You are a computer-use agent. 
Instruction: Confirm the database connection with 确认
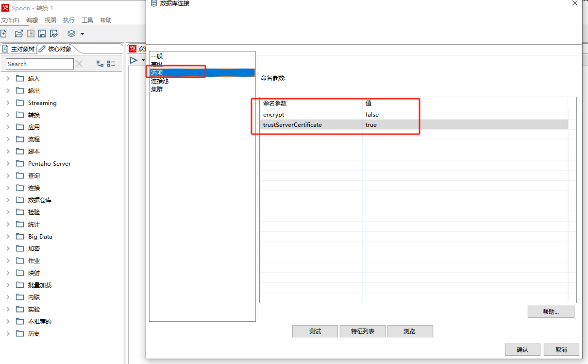click(x=522, y=349)
